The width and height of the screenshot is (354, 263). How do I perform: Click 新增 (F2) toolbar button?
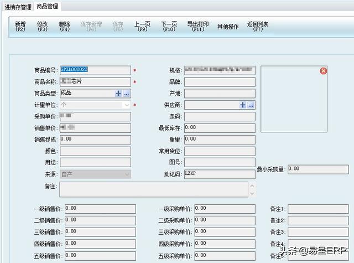coord(20,27)
